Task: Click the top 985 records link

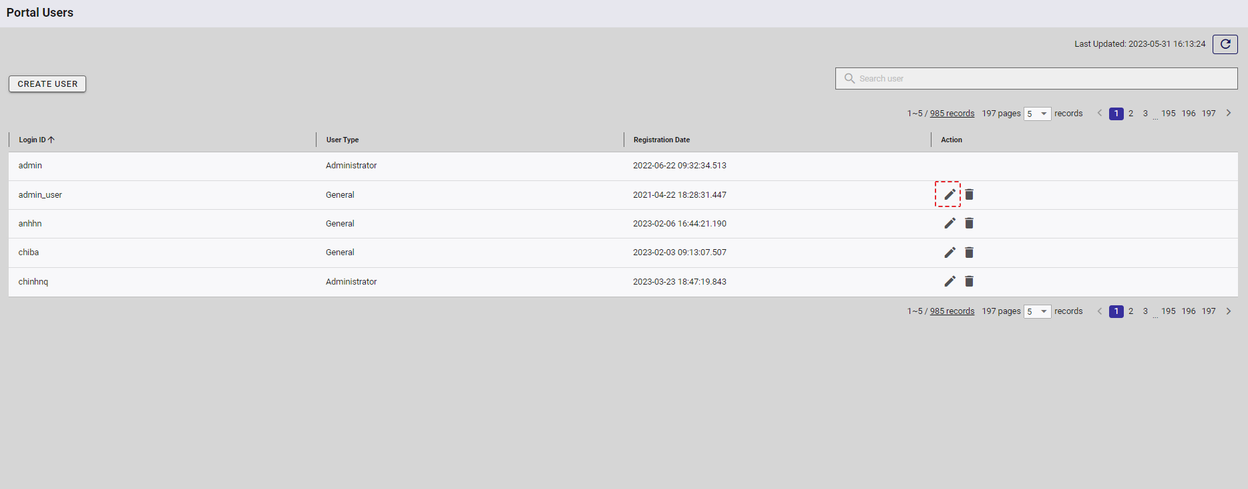Action: tap(952, 114)
